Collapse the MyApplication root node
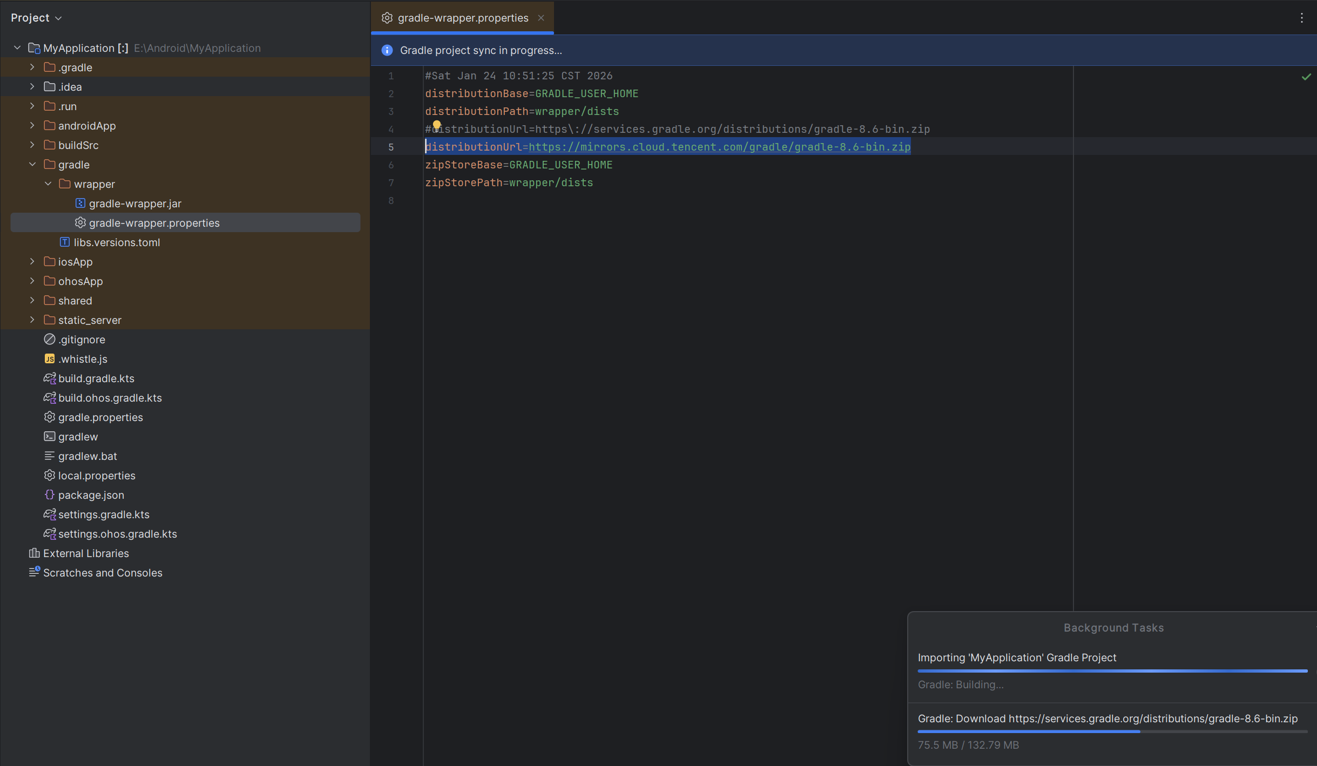The image size is (1317, 766). click(x=17, y=48)
